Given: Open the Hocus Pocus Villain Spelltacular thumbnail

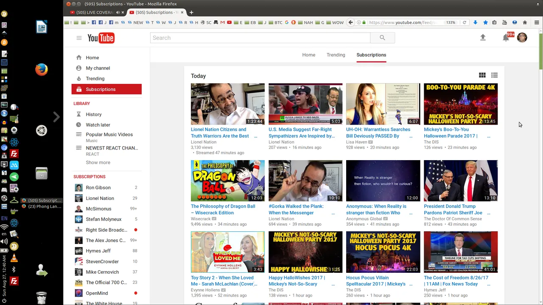Looking at the screenshot, I should tap(383, 252).
